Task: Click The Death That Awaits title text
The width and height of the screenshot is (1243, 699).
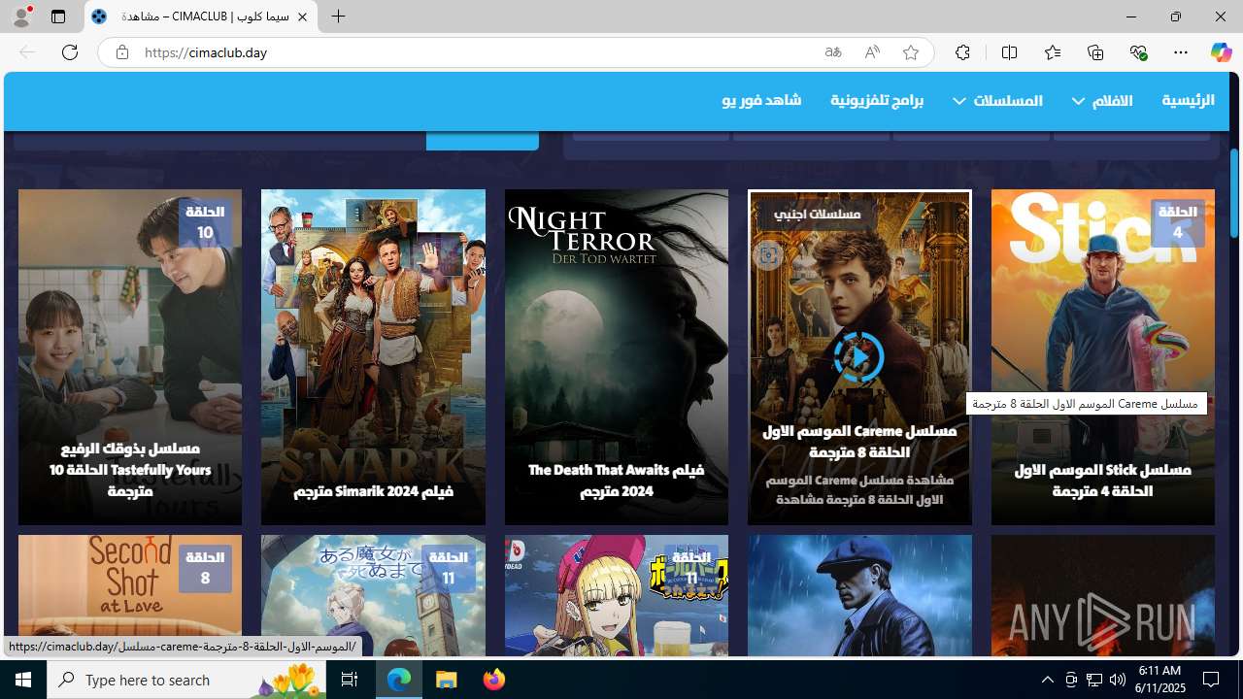Action: click(x=616, y=480)
